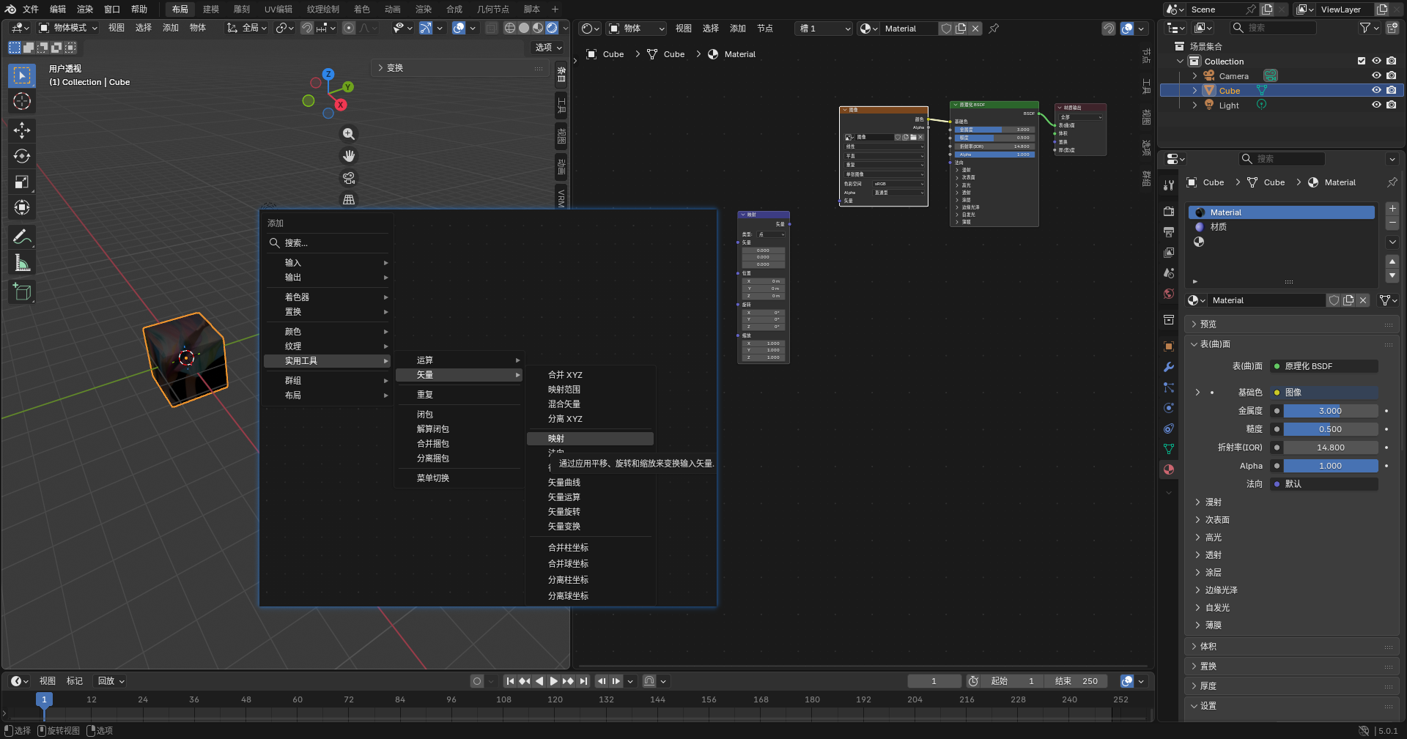The height and width of the screenshot is (739, 1407).
Task: Click the Base Color image texture field
Action: [x=1324, y=393]
